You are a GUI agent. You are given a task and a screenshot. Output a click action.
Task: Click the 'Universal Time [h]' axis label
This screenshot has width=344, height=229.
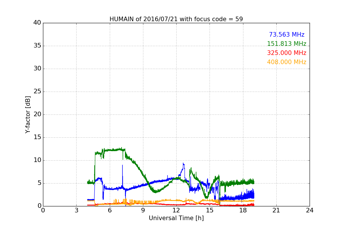[x=176, y=218]
